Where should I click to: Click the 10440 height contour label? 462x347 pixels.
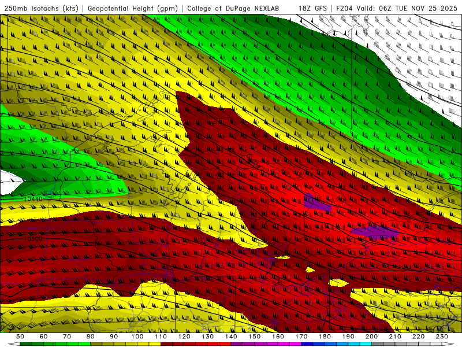[x=33, y=199]
